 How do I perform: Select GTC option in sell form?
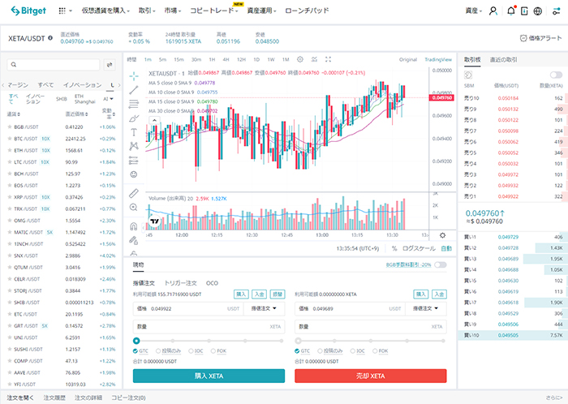pyautogui.click(x=302, y=350)
